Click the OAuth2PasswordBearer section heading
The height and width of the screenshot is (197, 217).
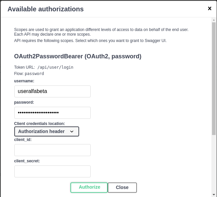[x=78, y=56]
